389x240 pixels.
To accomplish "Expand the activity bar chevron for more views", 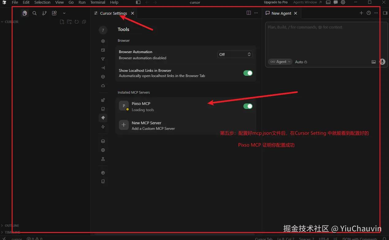I will click(x=64, y=13).
